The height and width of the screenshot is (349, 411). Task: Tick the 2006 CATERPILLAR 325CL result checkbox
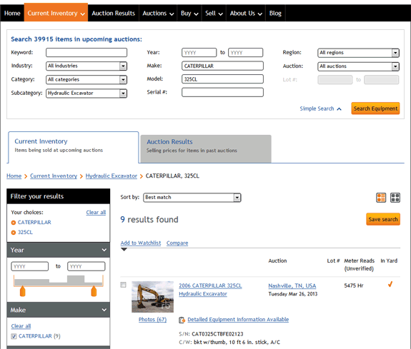point(123,285)
